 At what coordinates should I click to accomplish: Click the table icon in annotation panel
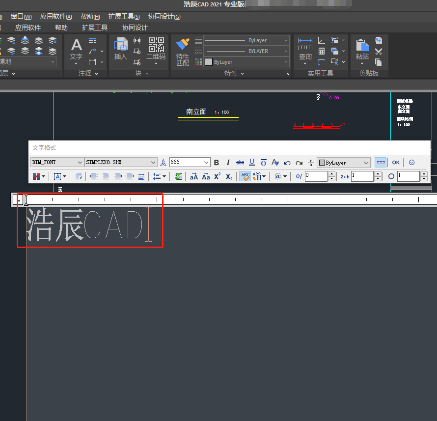(92, 41)
